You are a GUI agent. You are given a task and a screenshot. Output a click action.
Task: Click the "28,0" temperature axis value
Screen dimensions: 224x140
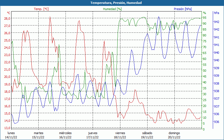pos(7,18)
